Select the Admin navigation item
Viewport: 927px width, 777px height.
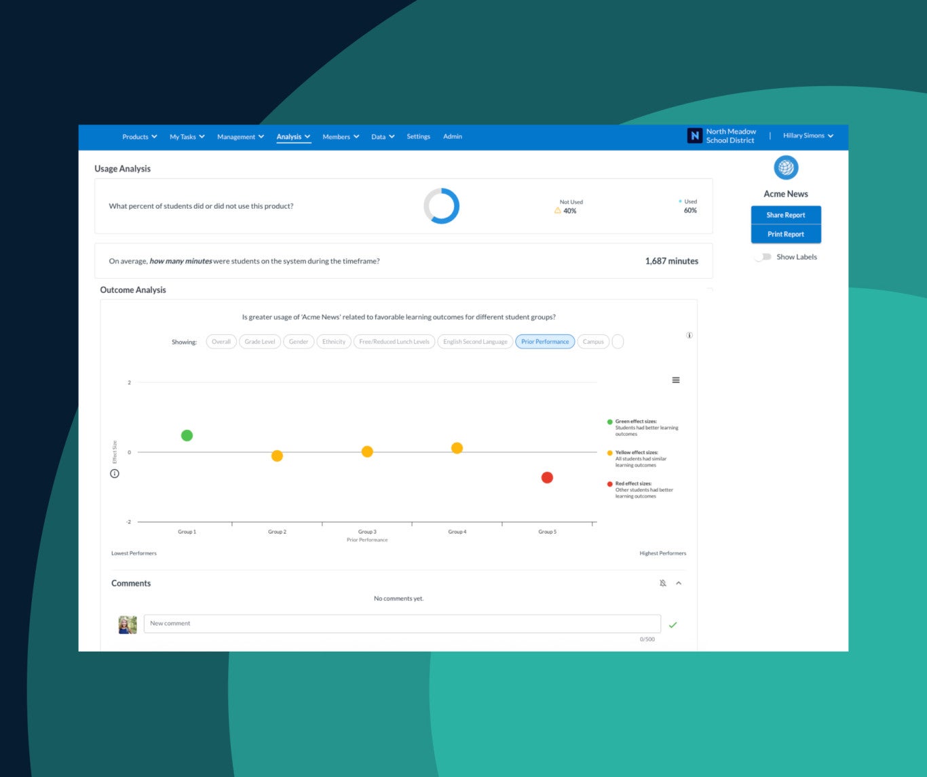(x=452, y=136)
